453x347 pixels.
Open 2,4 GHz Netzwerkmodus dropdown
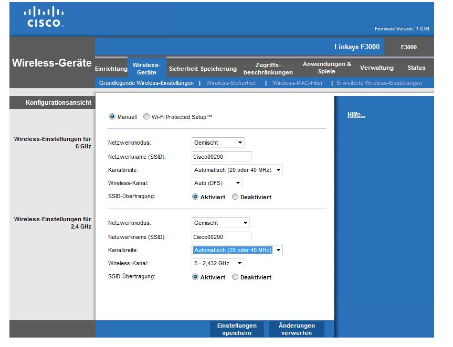[220, 223]
